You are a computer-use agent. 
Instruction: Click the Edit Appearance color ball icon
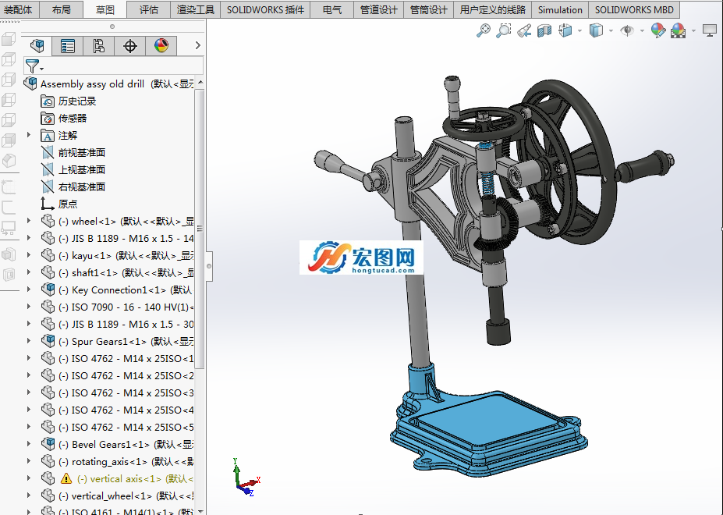[x=658, y=30]
